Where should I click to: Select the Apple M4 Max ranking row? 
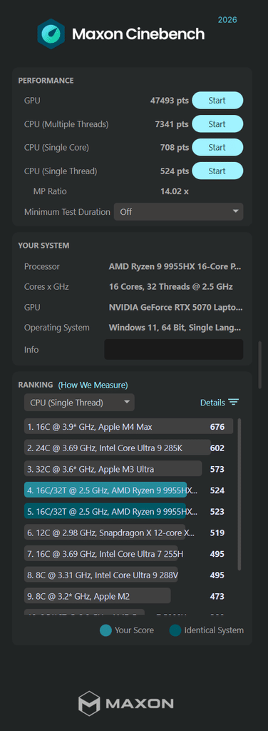click(x=128, y=427)
